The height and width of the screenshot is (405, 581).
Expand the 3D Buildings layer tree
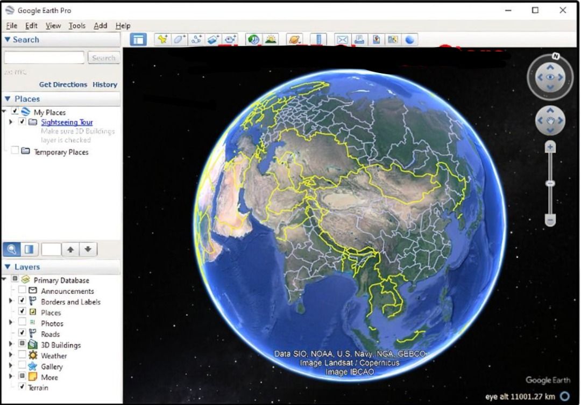tap(10, 344)
